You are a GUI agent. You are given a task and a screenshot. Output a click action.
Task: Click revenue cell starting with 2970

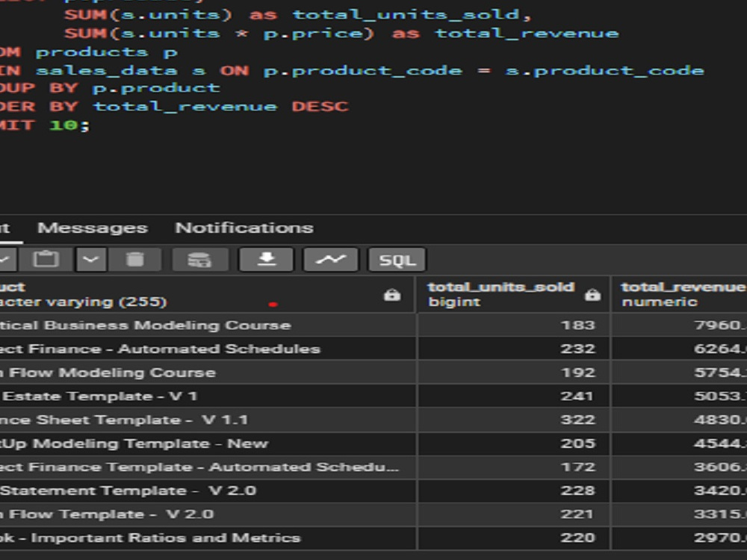point(680,538)
